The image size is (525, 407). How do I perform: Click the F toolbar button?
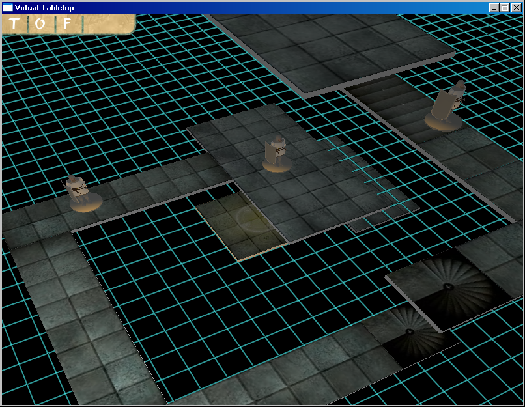(x=67, y=23)
